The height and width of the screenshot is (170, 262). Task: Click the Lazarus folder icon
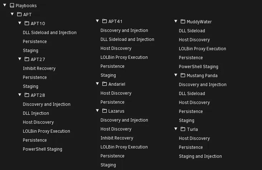click(x=105, y=111)
